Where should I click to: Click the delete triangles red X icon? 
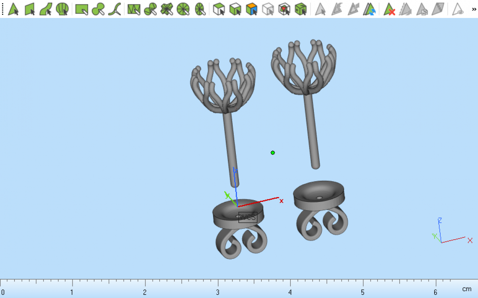pyautogui.click(x=389, y=9)
